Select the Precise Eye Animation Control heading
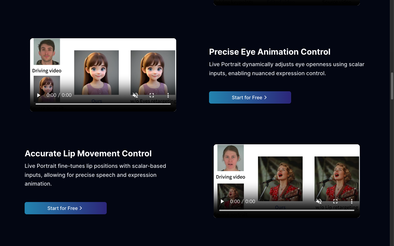Screen dimensions: 394x246 coord(270,52)
